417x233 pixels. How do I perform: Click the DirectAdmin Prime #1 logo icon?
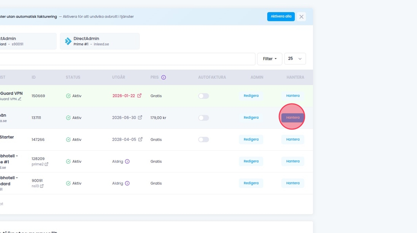68,41
